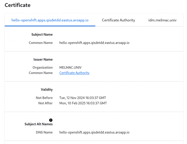Follow the Certificate Authority issuer link
The height and width of the screenshot is (144, 187).
[x=74, y=73]
